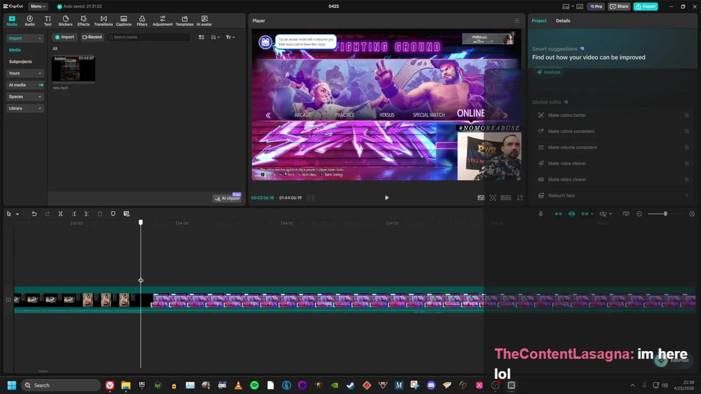Open the Text tool panel
Viewport: 701px width, 394px height.
click(x=48, y=21)
